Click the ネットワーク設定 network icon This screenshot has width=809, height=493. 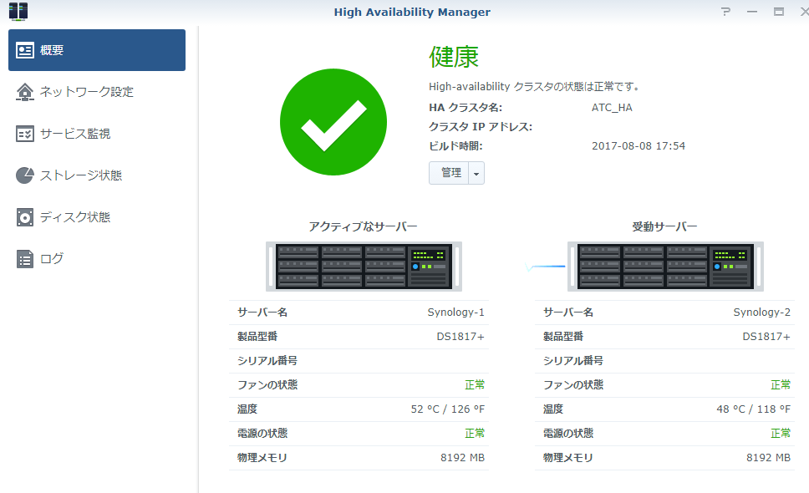point(25,92)
